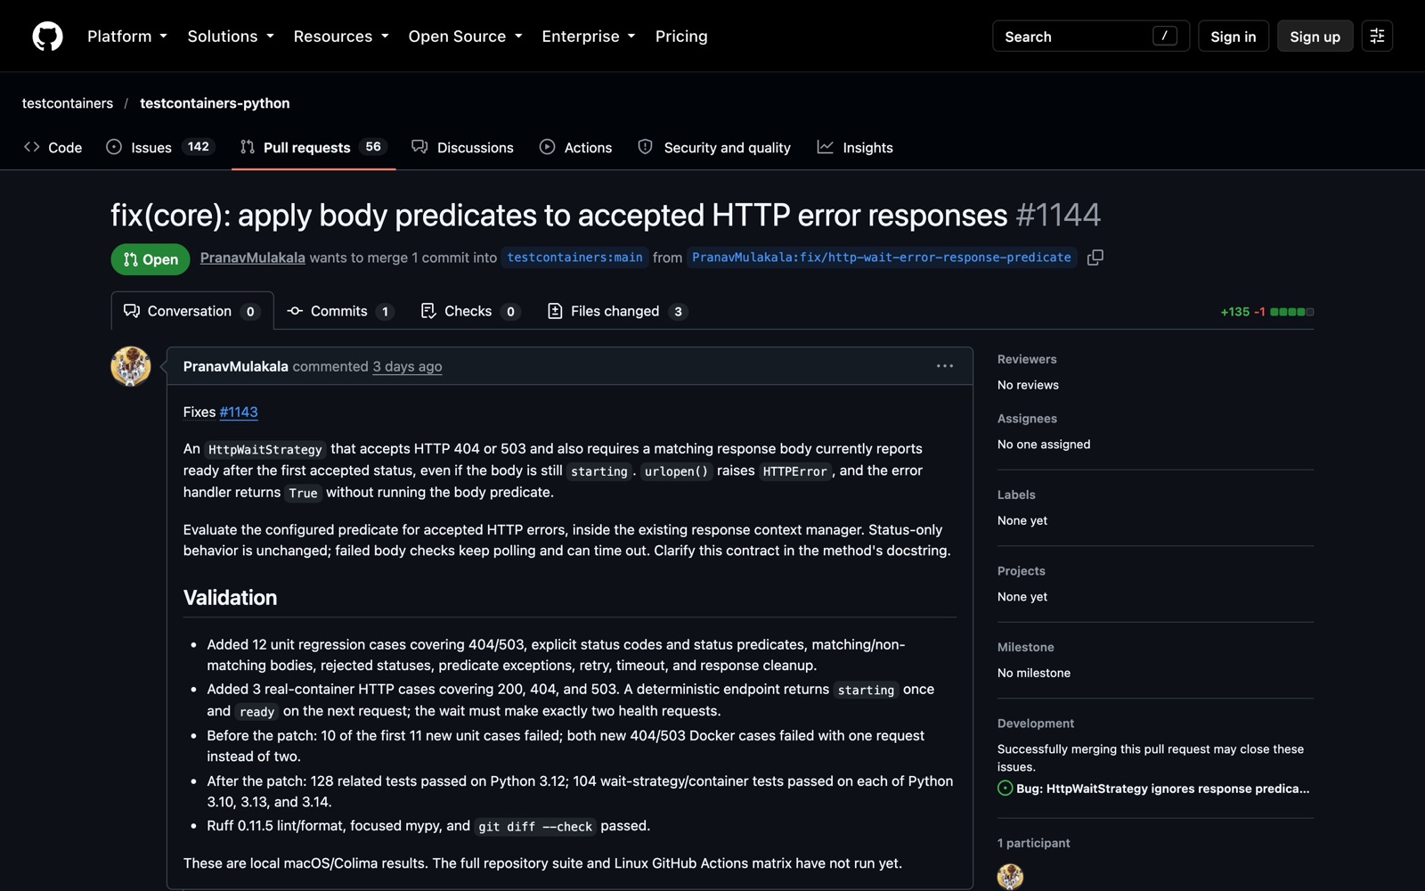Click the slash shortcut key in the search box
Image resolution: width=1425 pixels, height=891 pixels.
(x=1164, y=37)
